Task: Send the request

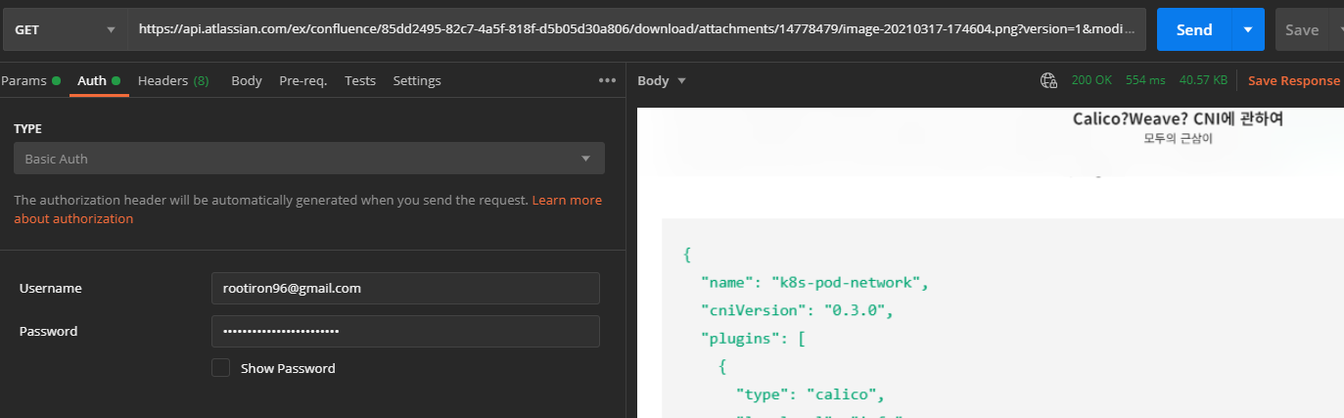Action: [x=1193, y=29]
